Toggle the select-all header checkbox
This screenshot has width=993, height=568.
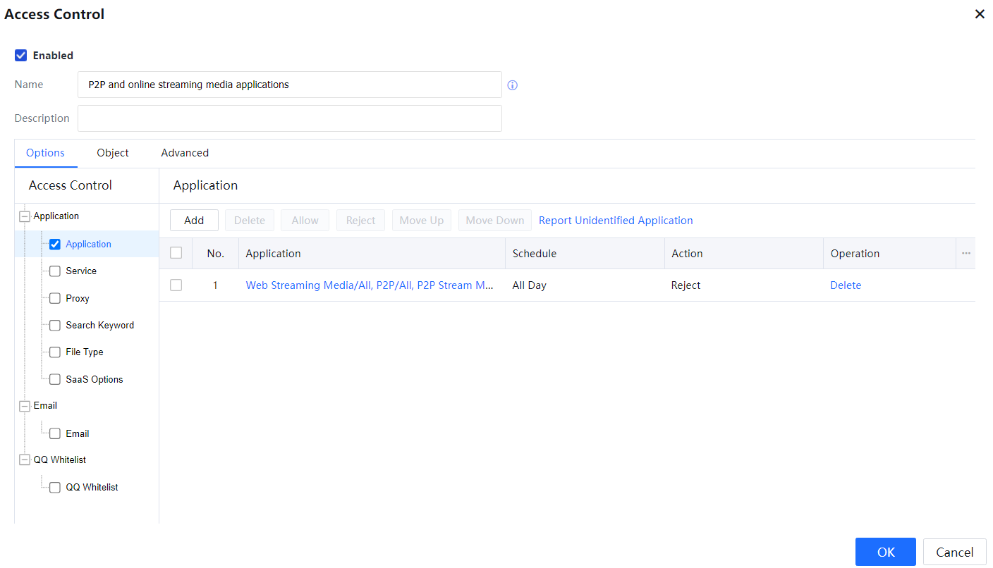click(176, 253)
